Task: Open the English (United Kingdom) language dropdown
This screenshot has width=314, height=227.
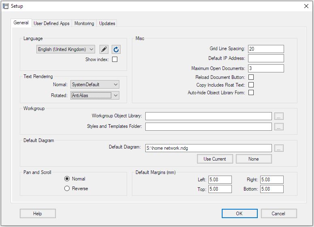Action: click(66, 49)
